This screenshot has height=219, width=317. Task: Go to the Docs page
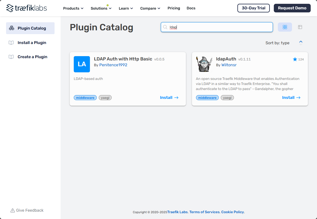click(x=191, y=8)
